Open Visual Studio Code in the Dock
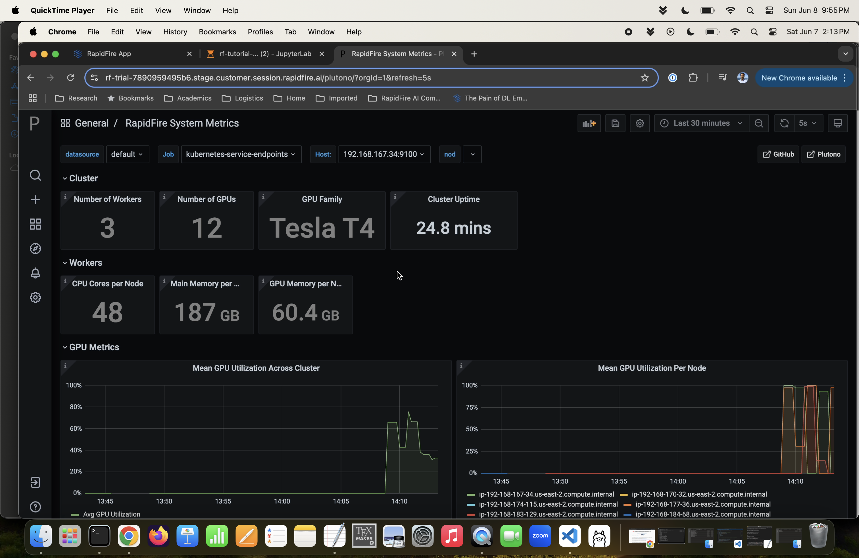 pyautogui.click(x=570, y=536)
